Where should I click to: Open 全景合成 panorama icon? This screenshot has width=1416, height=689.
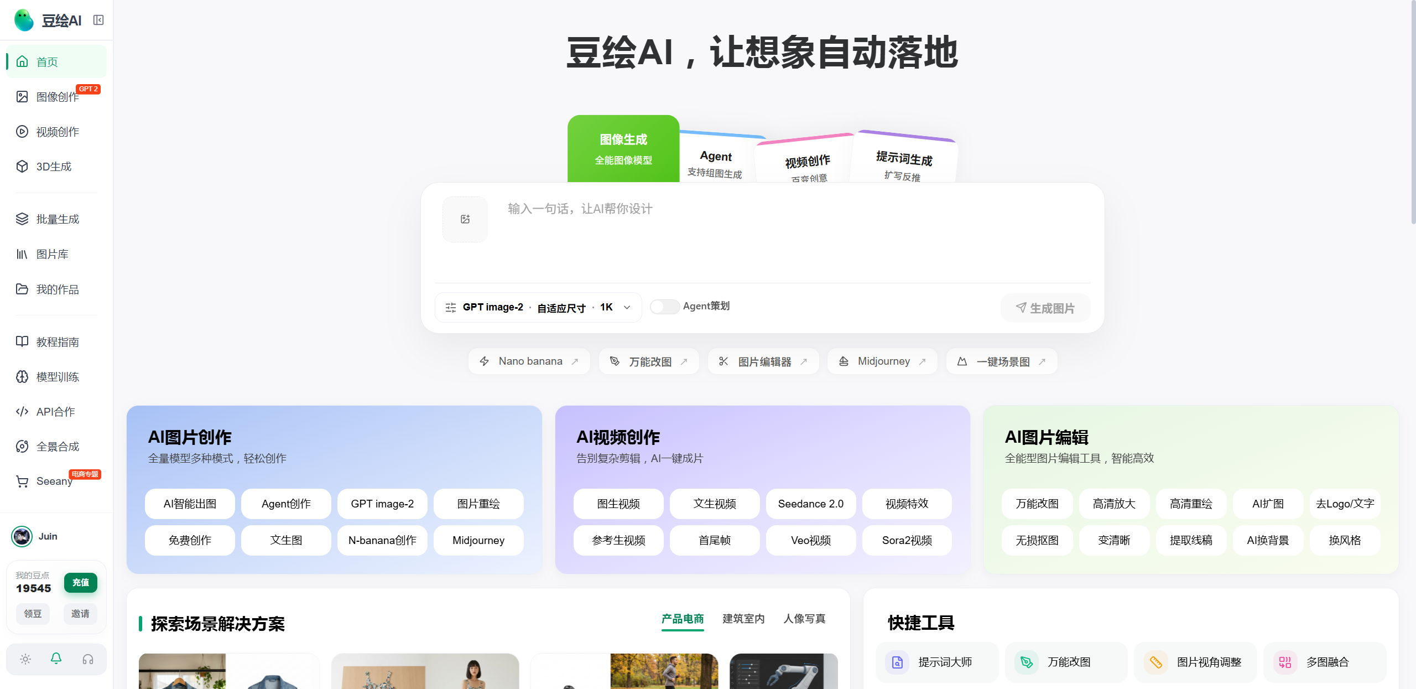click(x=22, y=447)
